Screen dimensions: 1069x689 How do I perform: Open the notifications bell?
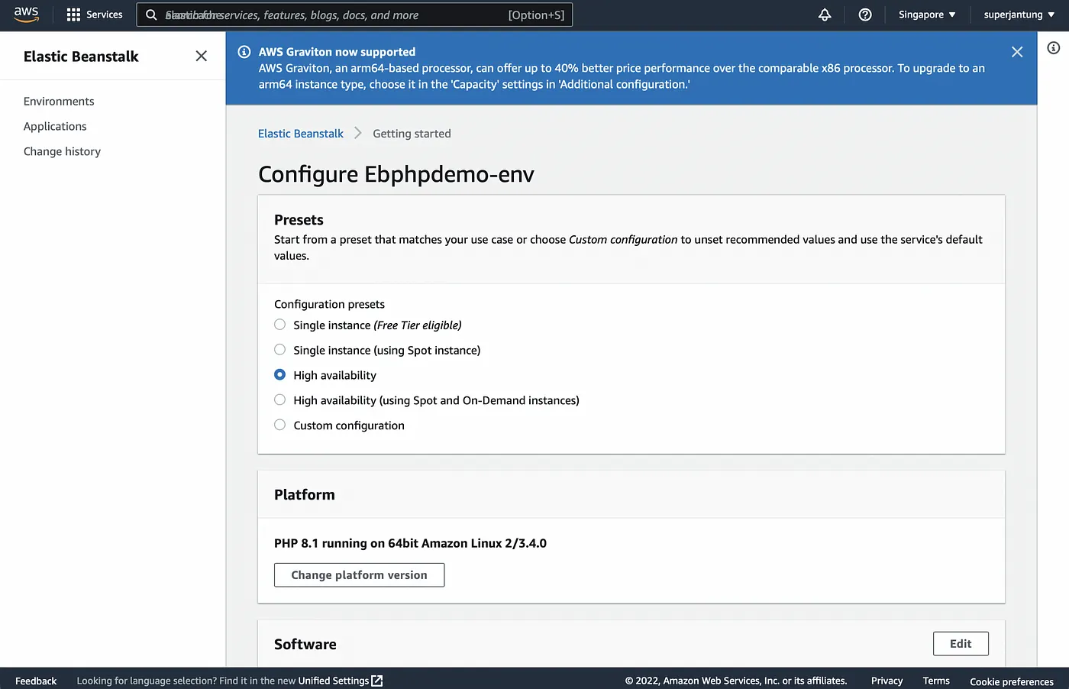pyautogui.click(x=825, y=15)
